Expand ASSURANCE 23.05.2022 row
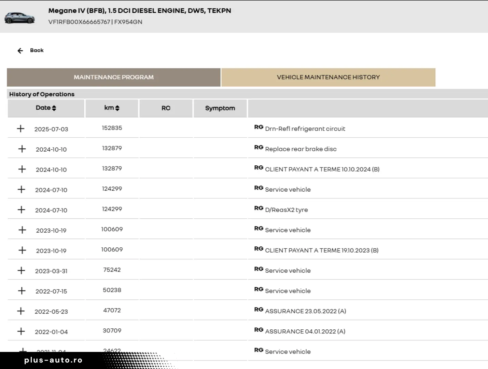Viewport: 488px width, 369px height. 21,311
